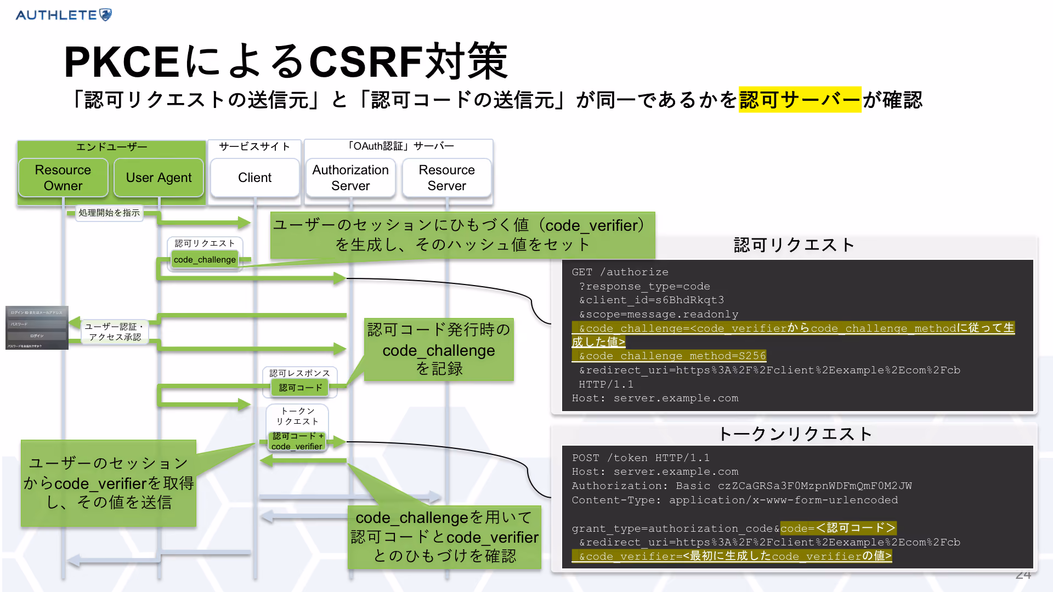
Task: Click the ?response_type=code line
Action: (x=644, y=286)
